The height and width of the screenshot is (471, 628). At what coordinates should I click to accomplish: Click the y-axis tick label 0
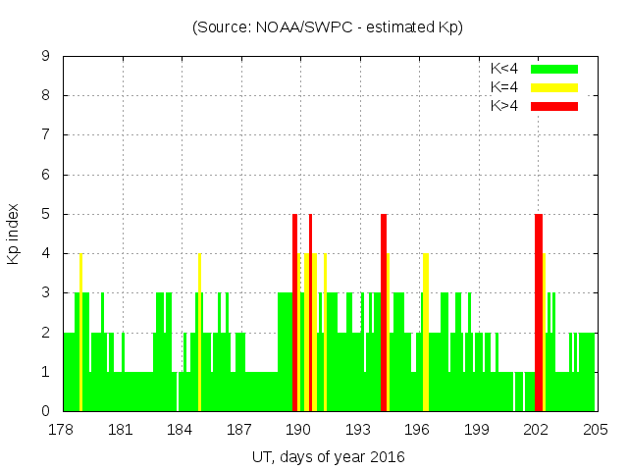pos(45,411)
